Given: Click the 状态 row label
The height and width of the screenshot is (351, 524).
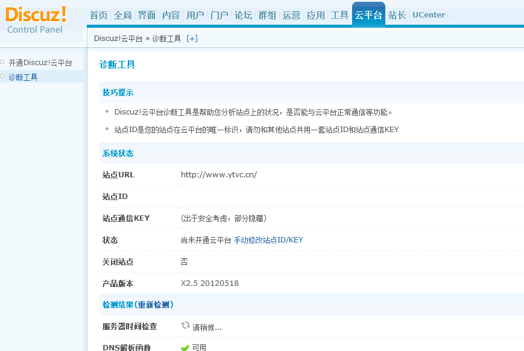Looking at the screenshot, I should click(x=110, y=240).
